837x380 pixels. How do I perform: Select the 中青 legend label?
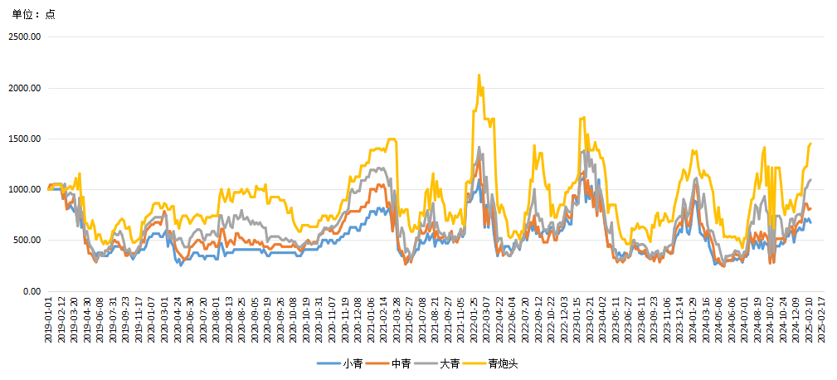tap(401, 363)
